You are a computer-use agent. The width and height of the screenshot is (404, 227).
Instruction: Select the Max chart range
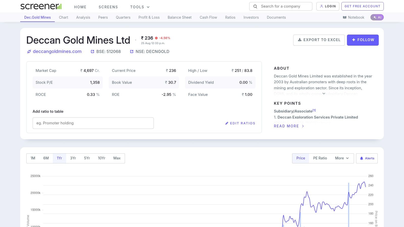tap(117, 158)
